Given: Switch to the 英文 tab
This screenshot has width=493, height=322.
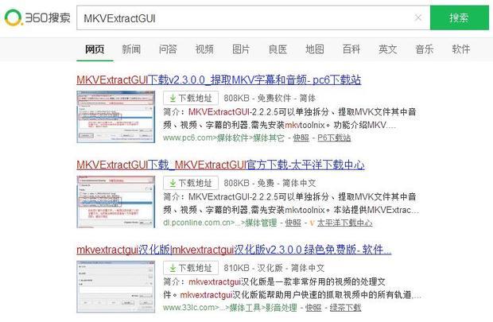Looking at the screenshot, I should click(x=388, y=49).
